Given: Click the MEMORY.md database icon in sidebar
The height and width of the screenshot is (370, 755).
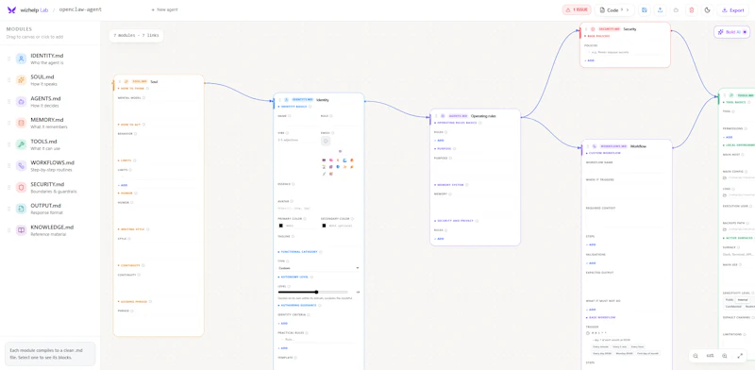Looking at the screenshot, I should [21, 123].
